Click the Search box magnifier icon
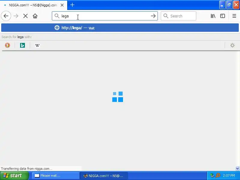The height and width of the screenshot is (180, 240). click(166, 16)
